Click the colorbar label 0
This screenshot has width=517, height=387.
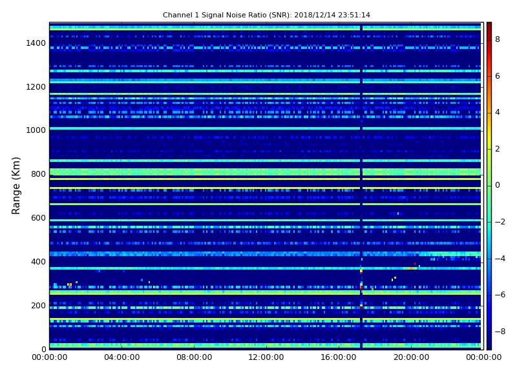[498, 185]
